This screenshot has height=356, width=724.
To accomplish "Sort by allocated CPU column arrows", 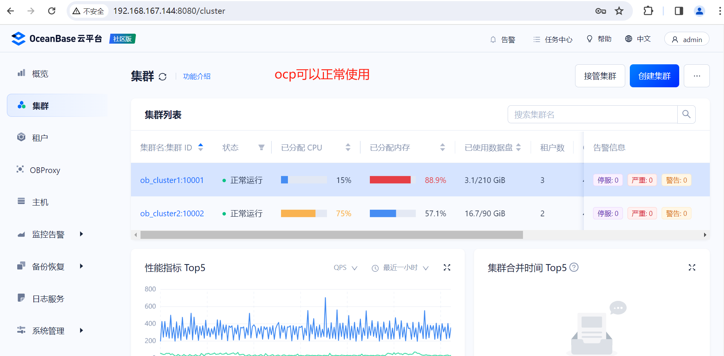I will click(x=348, y=147).
